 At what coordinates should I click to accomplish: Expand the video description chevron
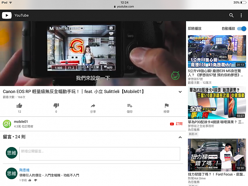tap(180, 92)
